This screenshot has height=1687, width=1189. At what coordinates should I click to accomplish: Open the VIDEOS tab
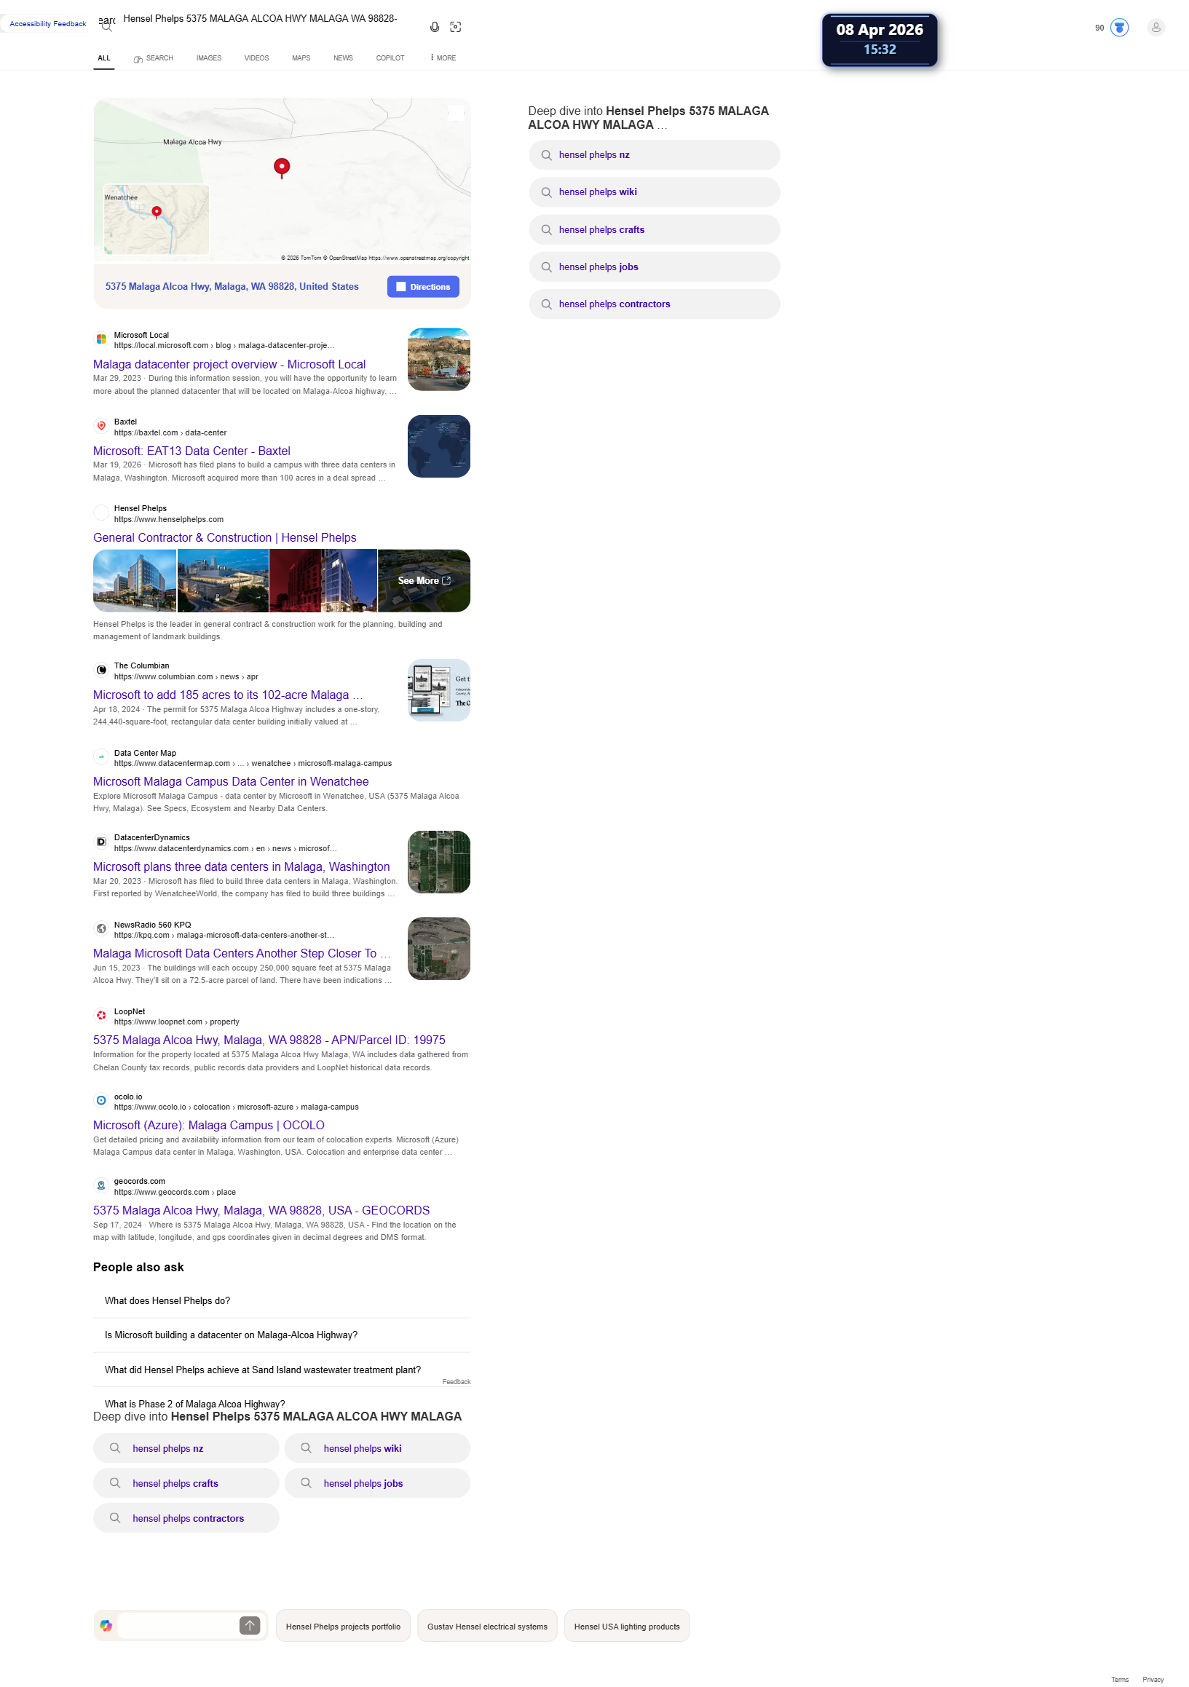click(x=256, y=58)
